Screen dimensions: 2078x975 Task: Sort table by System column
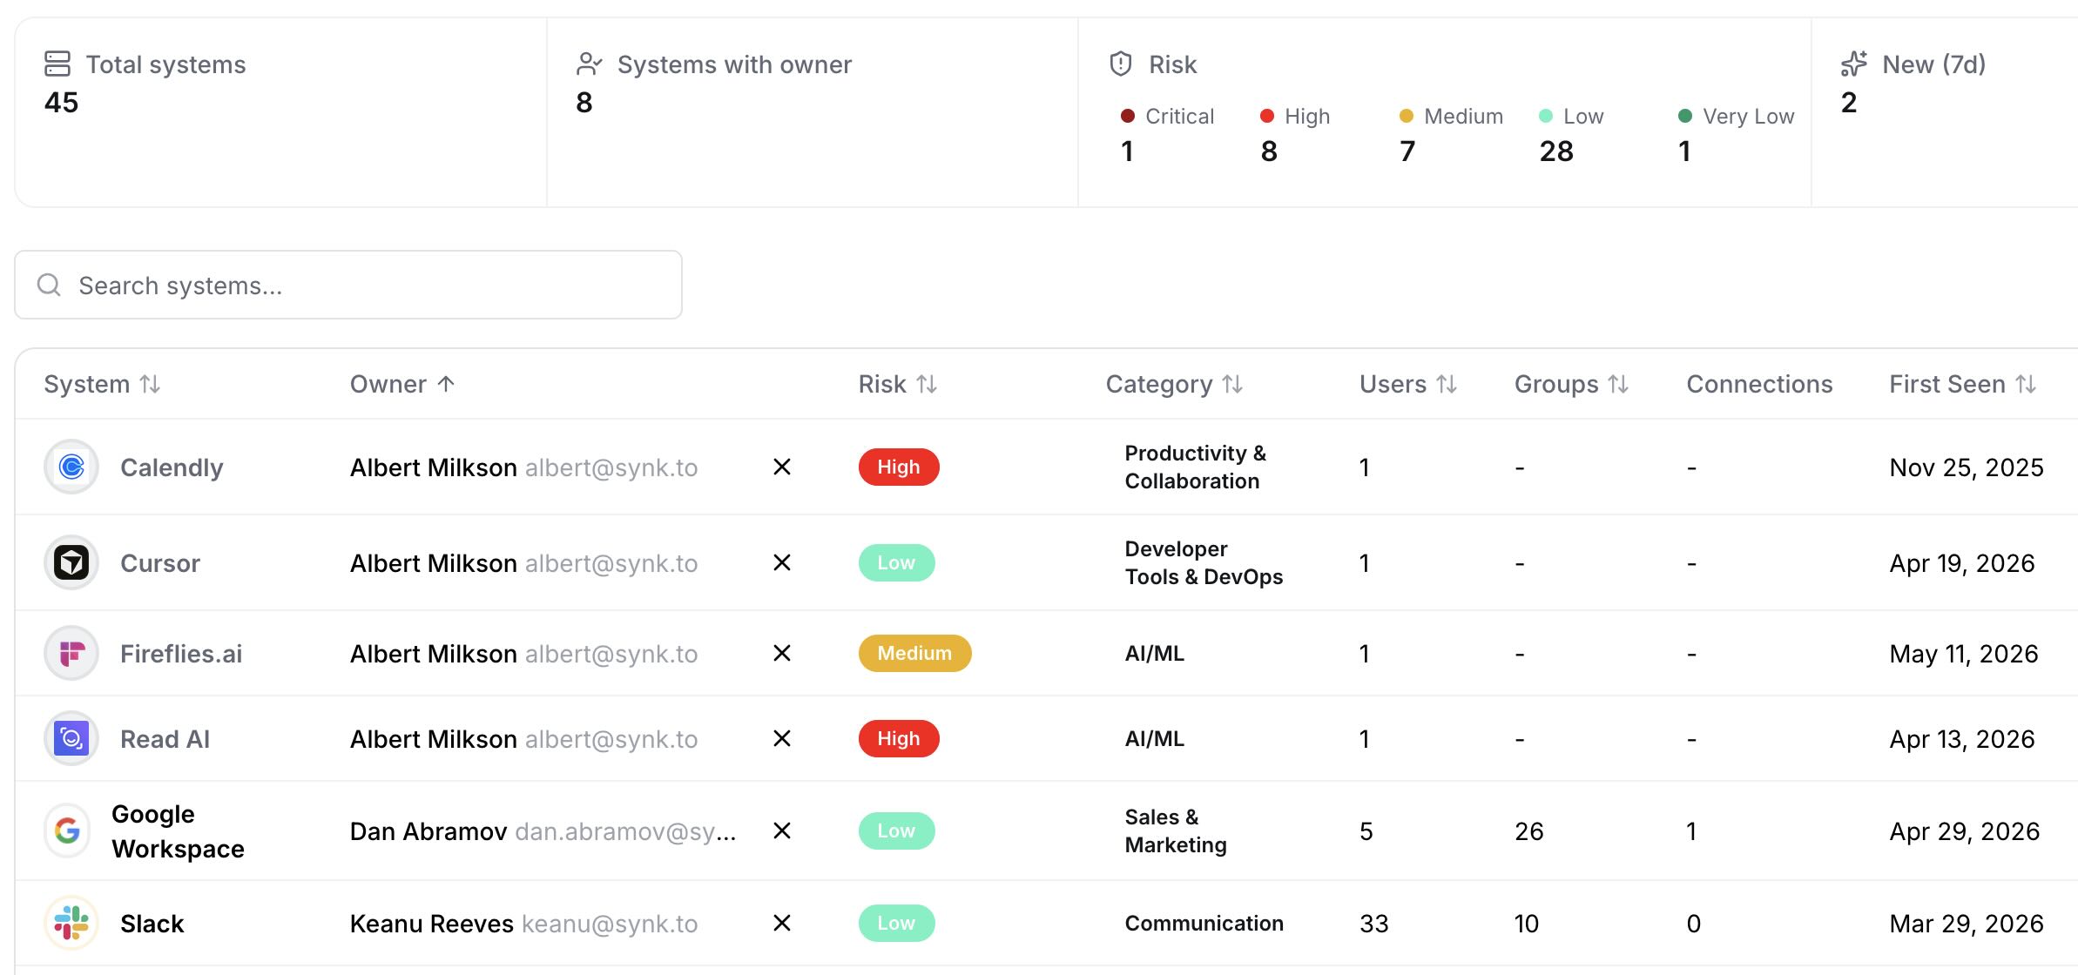pyautogui.click(x=102, y=384)
